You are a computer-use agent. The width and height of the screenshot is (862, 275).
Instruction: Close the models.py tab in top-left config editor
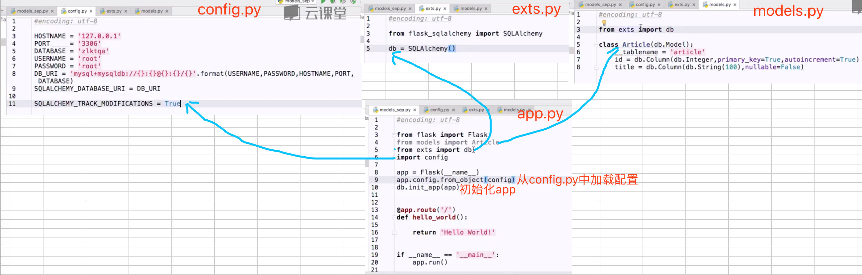(x=167, y=12)
